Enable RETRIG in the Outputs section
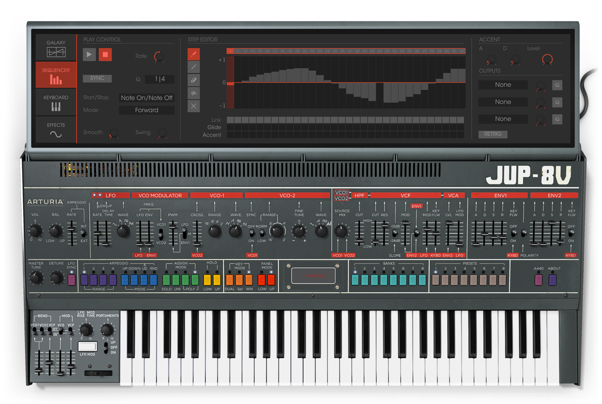The height and width of the screenshot is (404, 602). (x=493, y=134)
